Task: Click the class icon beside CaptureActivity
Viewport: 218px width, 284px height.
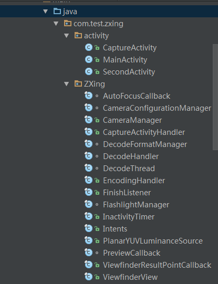Action: pyautogui.click(x=89, y=48)
